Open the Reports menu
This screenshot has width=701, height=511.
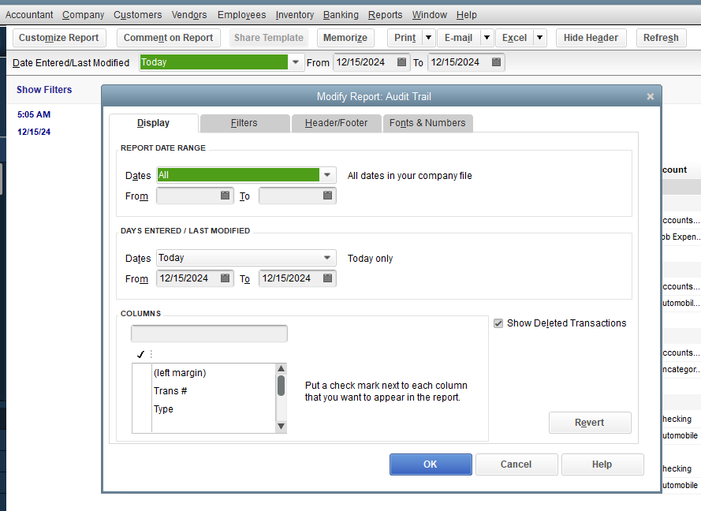tap(386, 15)
